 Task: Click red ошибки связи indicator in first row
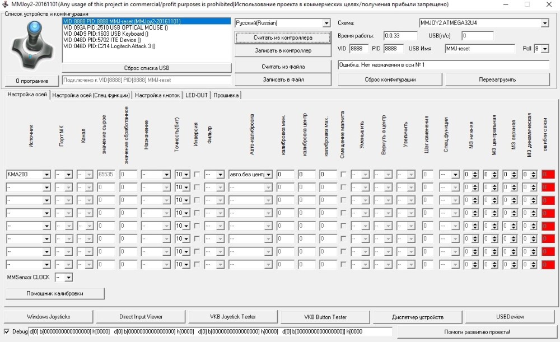click(548, 175)
